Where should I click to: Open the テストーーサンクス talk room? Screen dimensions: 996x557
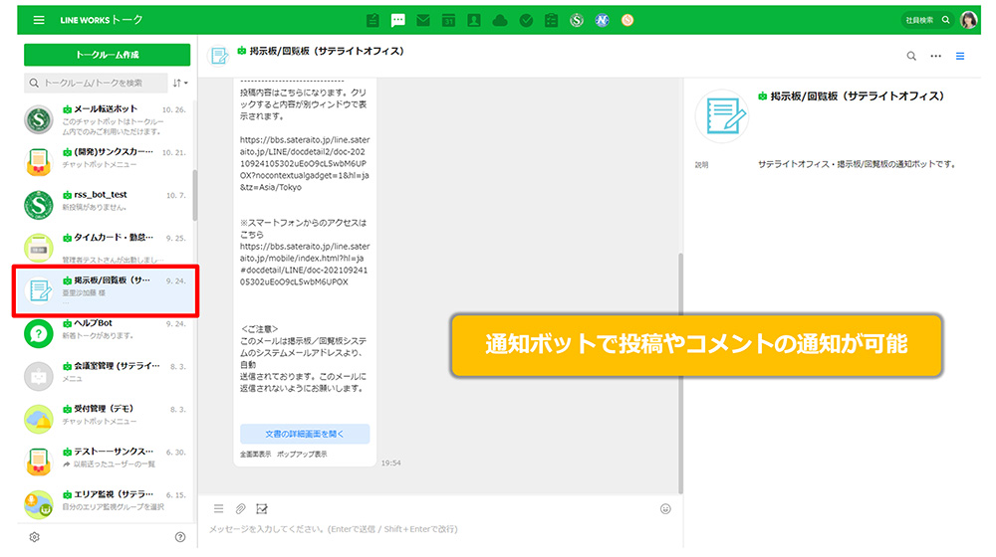[x=106, y=461]
